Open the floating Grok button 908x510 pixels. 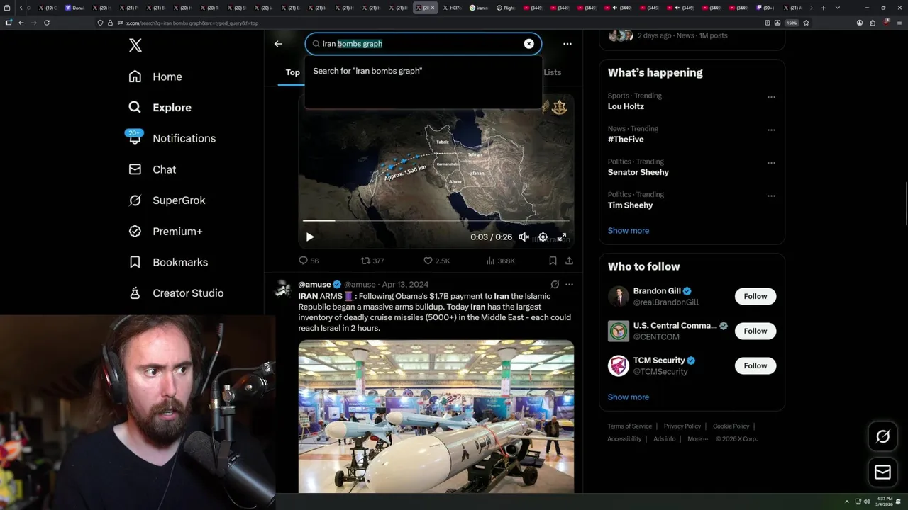point(882,437)
